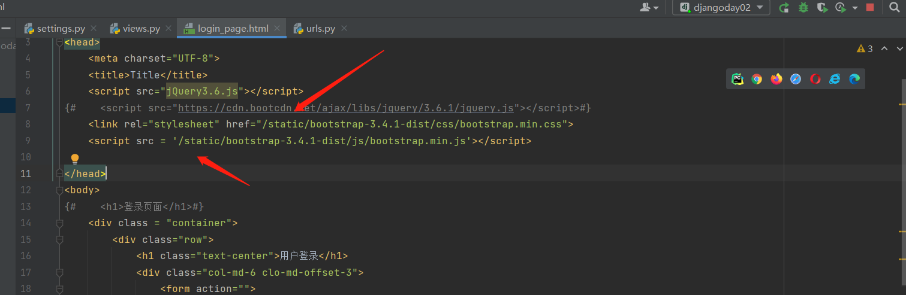
Task: Click the "container" class value
Action: tap(199, 223)
